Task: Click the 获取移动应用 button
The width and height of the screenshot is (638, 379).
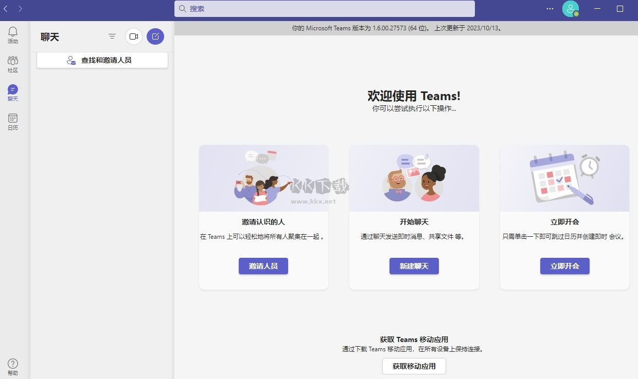Action: [414, 366]
